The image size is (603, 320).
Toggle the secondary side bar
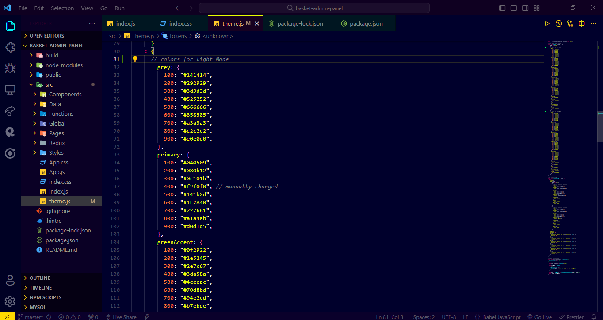coord(525,8)
